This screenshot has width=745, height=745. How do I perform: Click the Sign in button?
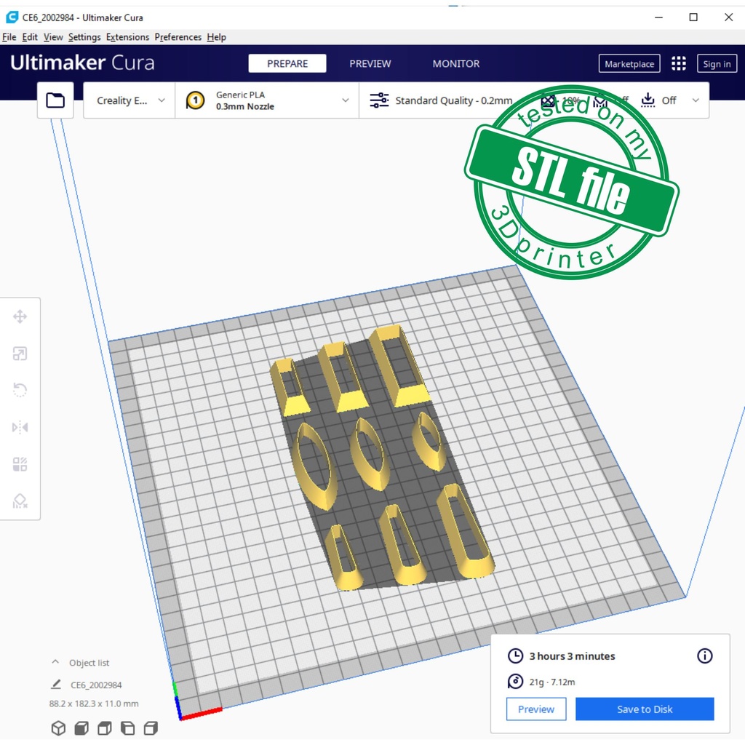click(x=716, y=64)
